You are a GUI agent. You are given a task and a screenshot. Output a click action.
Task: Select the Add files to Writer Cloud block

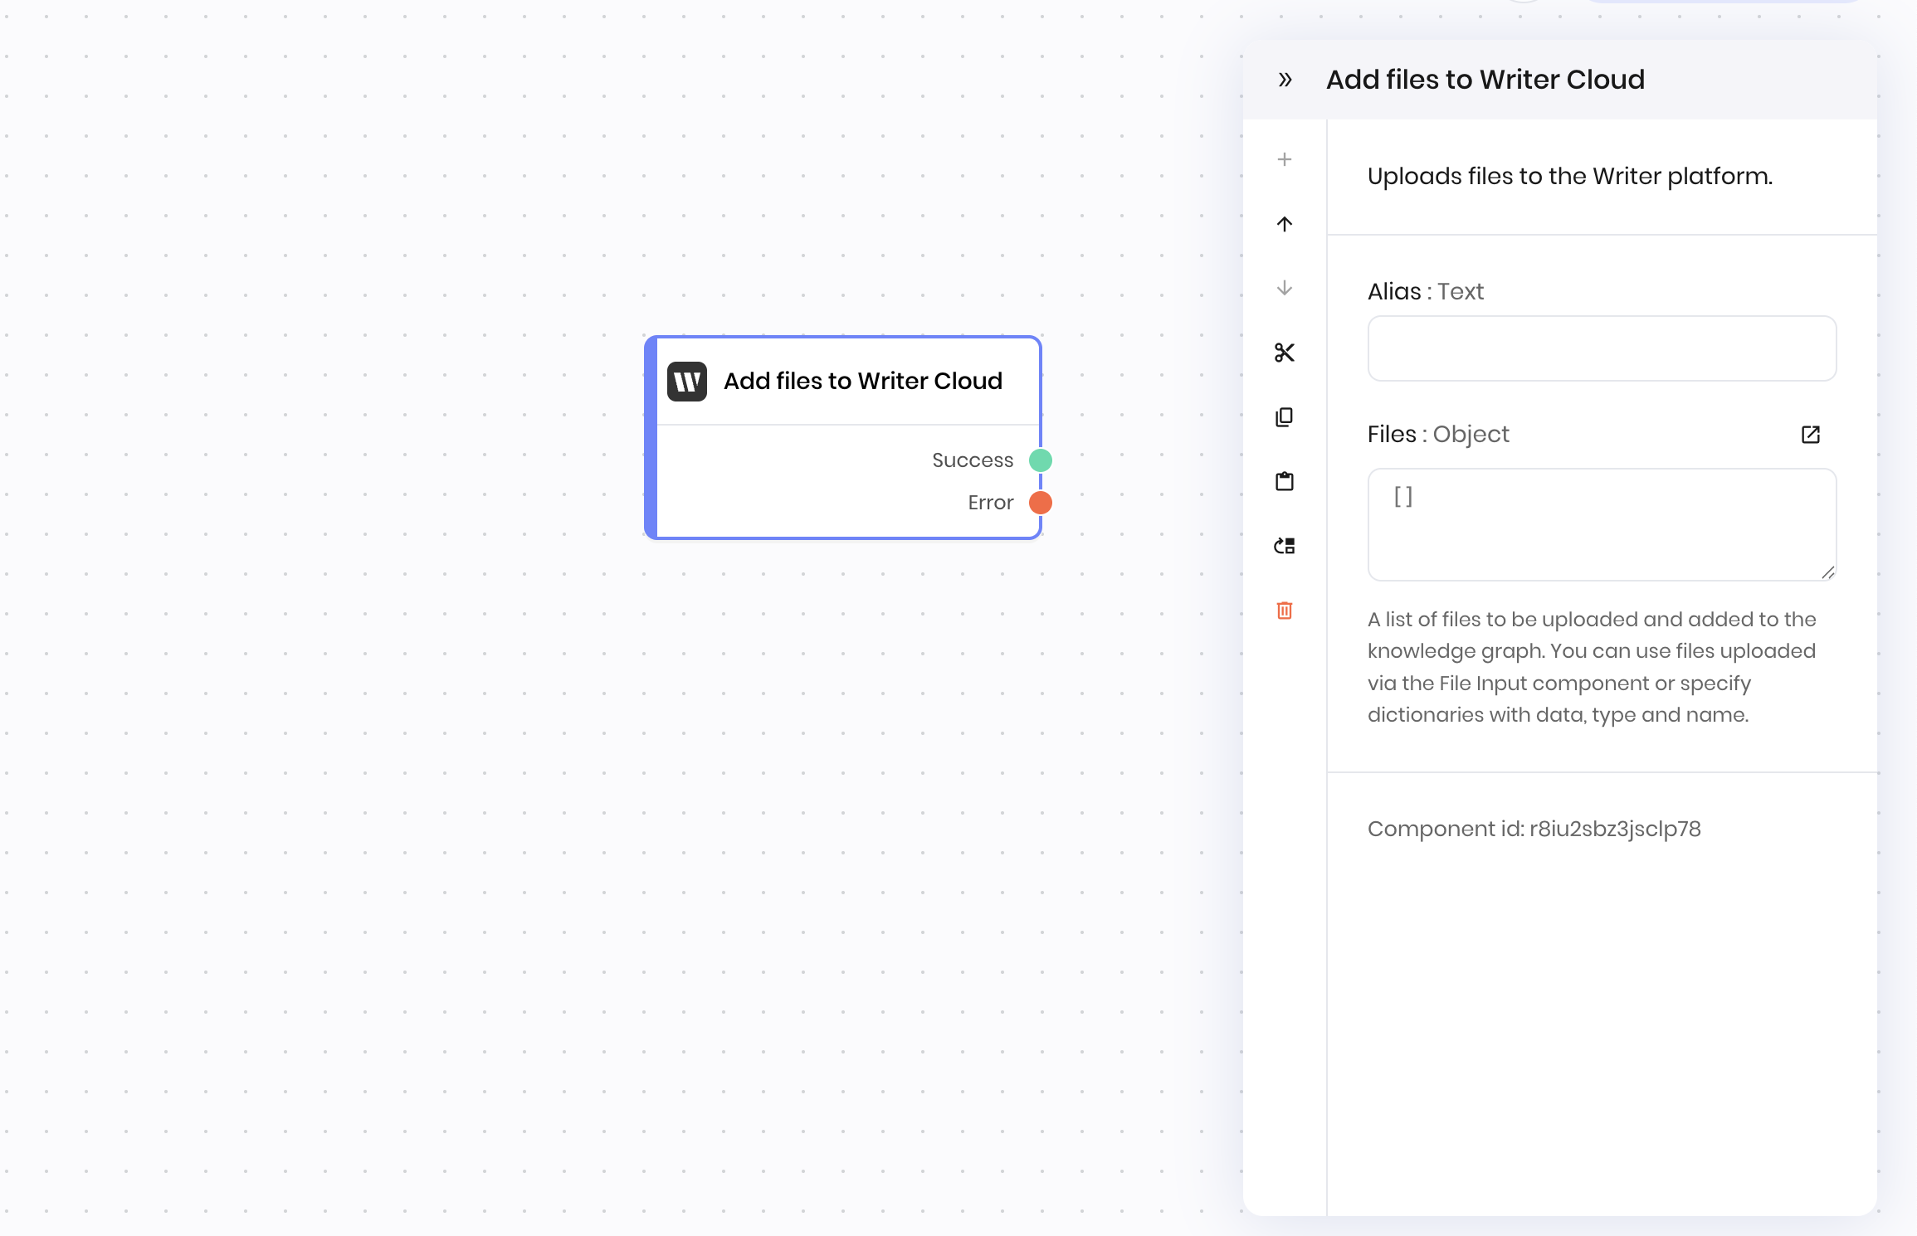point(843,438)
